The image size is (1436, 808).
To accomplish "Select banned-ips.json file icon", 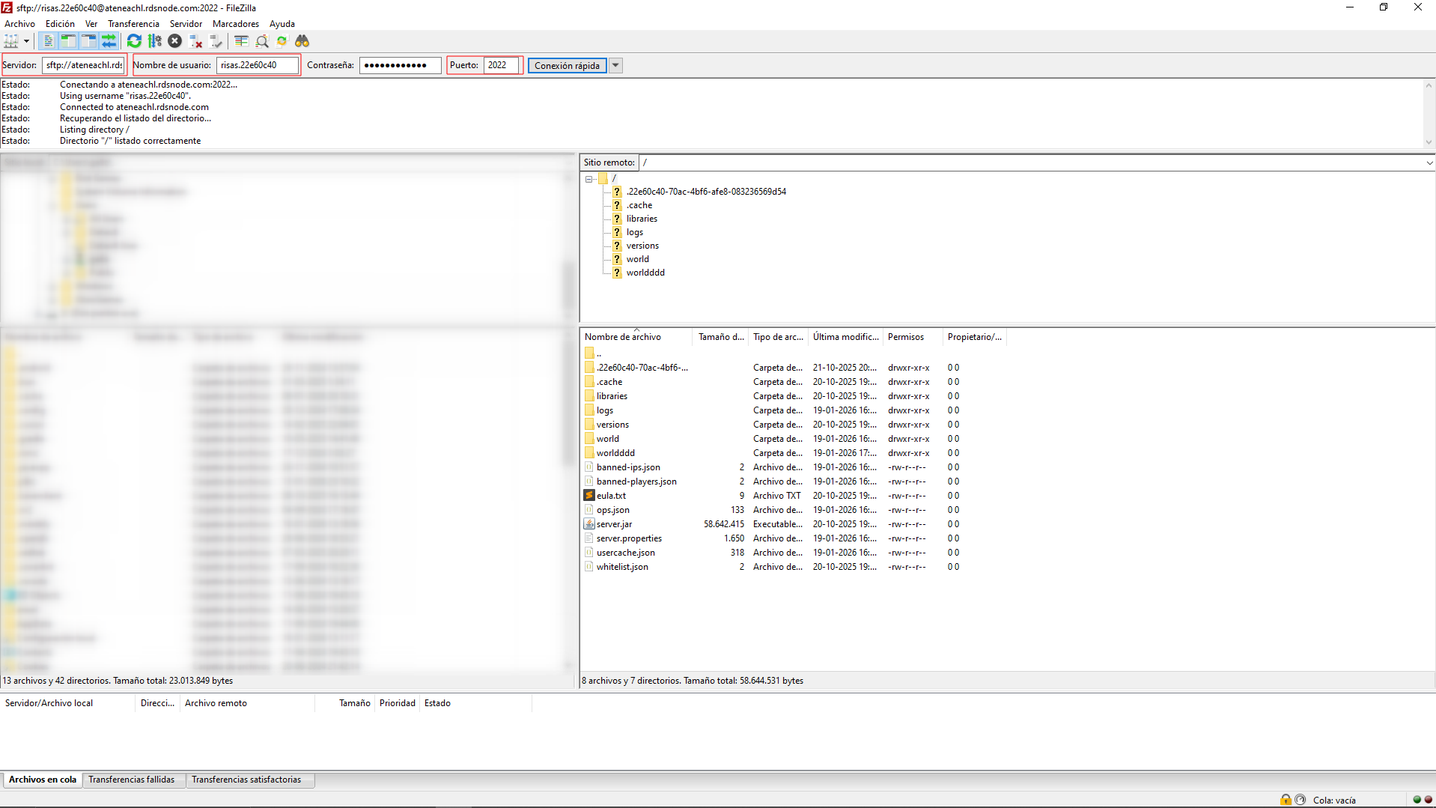I will point(589,467).
